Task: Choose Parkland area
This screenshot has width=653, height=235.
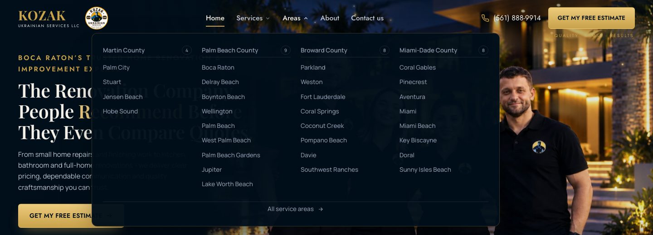Action: tap(313, 67)
